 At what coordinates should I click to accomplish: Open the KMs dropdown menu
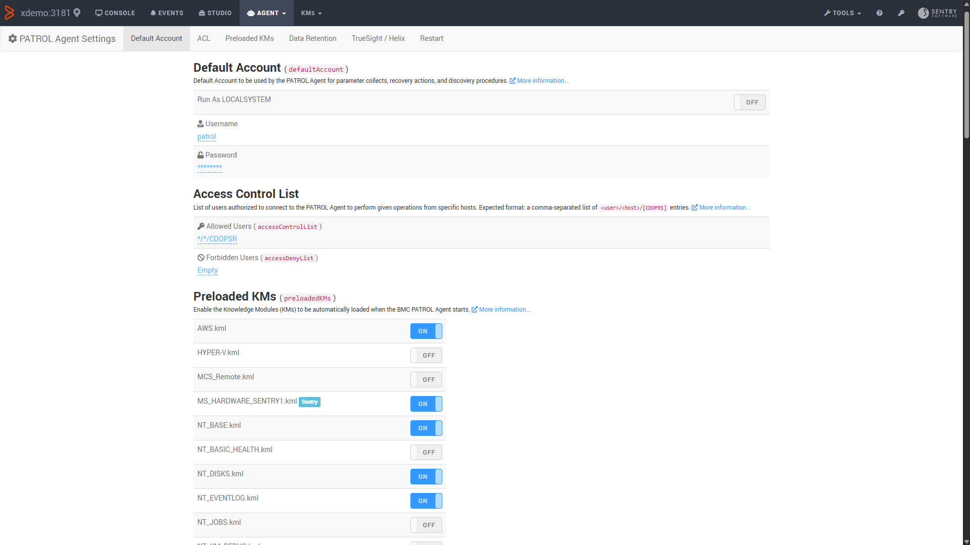311,13
